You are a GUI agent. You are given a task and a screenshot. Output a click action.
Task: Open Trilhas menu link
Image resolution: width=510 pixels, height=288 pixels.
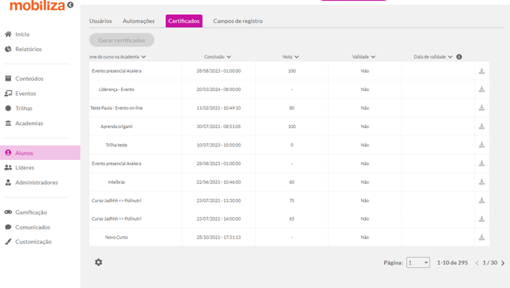click(x=24, y=108)
